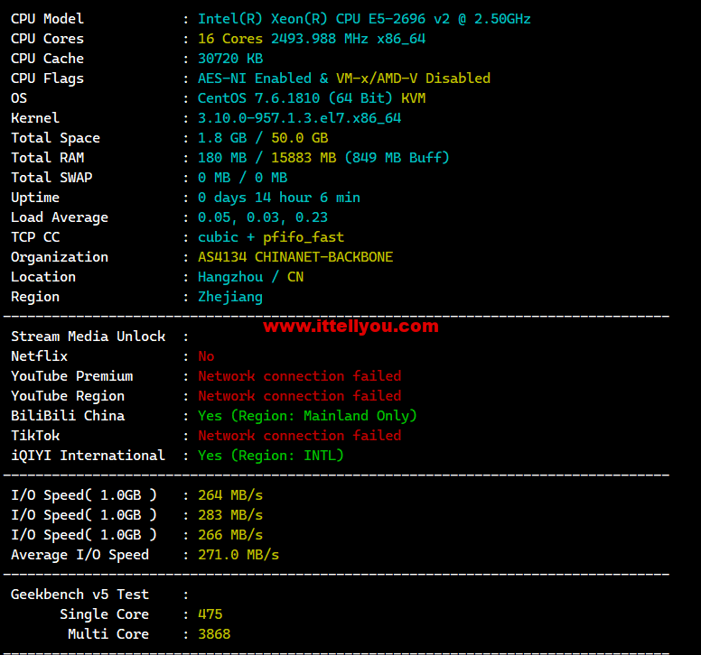Click the CPU Model value Intel Xeon E5-2696
The height and width of the screenshot is (655, 701).
[364, 19]
